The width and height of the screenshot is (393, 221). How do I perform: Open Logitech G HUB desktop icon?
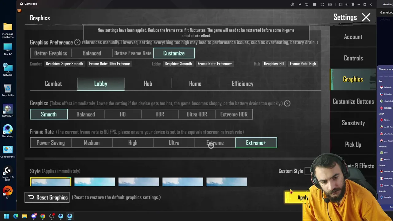click(x=8, y=174)
